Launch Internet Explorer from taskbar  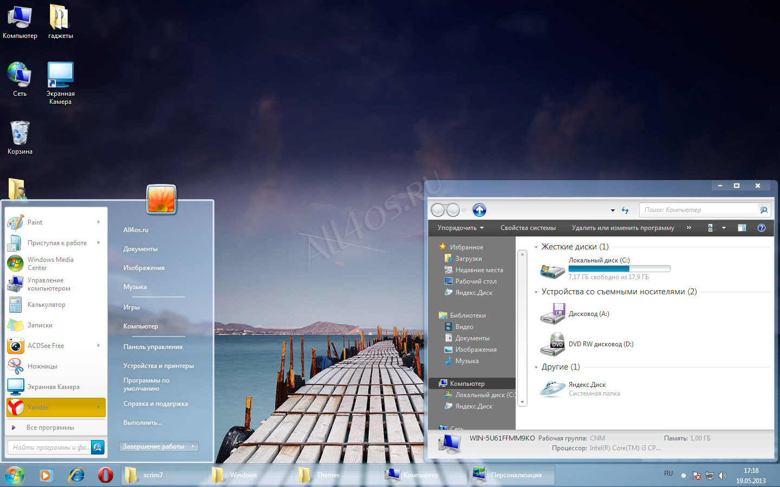click(76, 475)
